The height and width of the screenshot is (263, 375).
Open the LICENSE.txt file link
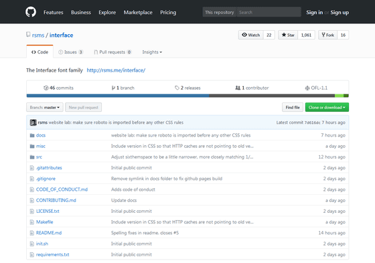[x=48, y=211]
